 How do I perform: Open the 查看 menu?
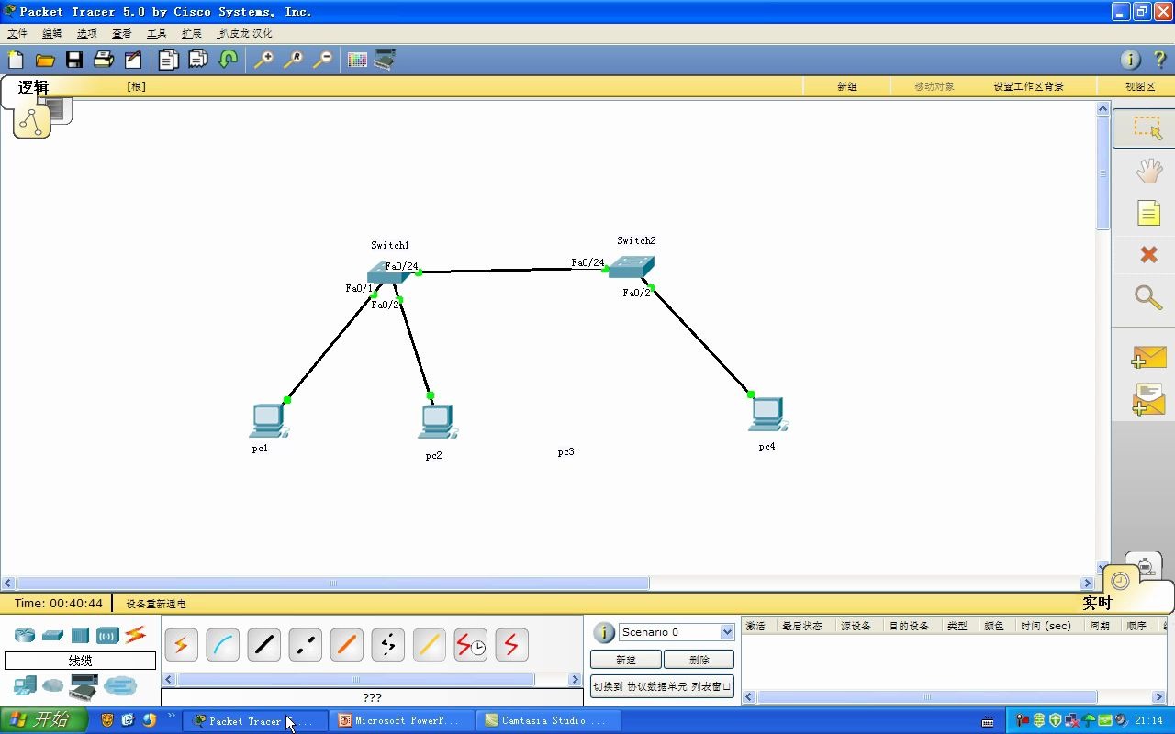[x=122, y=33]
